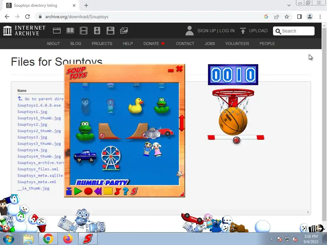Image resolution: width=327 pixels, height=245 pixels.
Task: Click the red round record button
Action: pyautogui.click(x=88, y=191)
